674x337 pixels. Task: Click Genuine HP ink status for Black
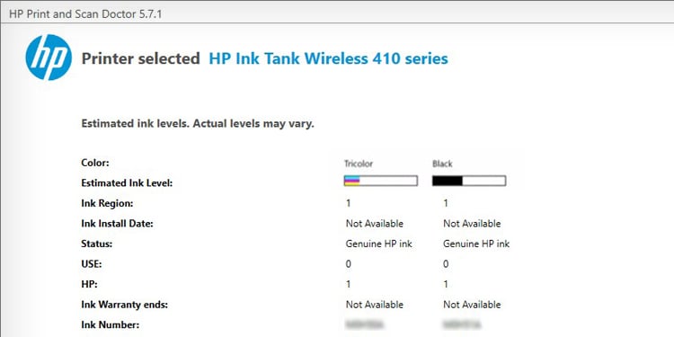[476, 244]
